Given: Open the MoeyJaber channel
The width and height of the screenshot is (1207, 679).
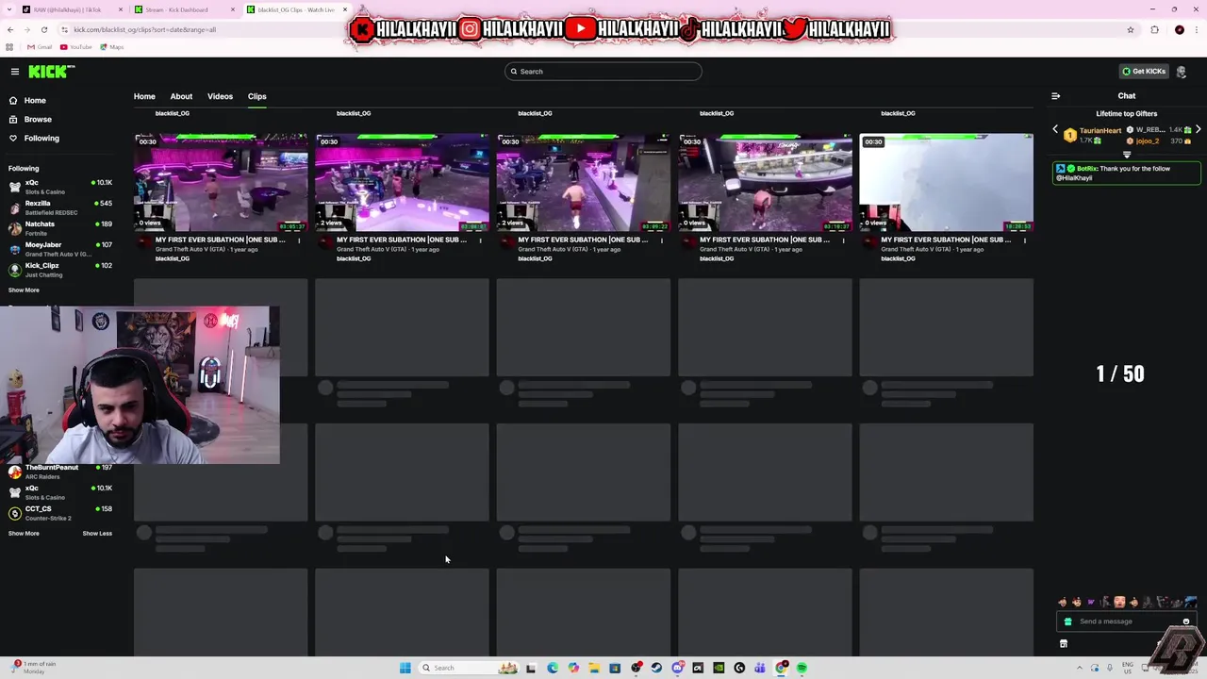Looking at the screenshot, I should pos(60,249).
